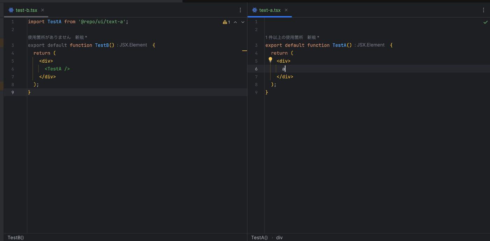Jump to next warning with the down arrow
Image resolution: width=490 pixels, height=241 pixels.
[243, 22]
